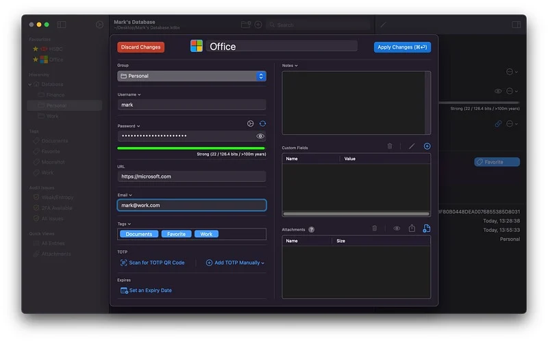Click the link icon in the details pane

pos(498,124)
